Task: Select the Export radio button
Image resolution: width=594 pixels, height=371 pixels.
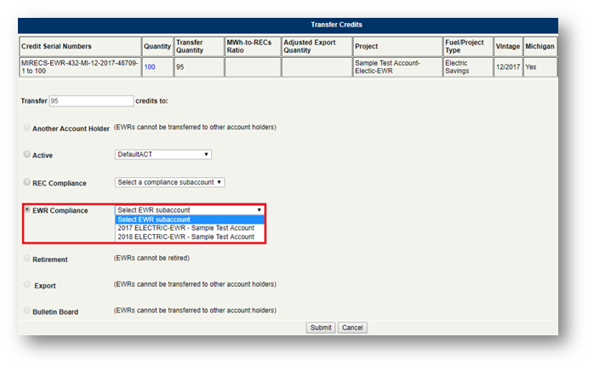Action: point(26,285)
